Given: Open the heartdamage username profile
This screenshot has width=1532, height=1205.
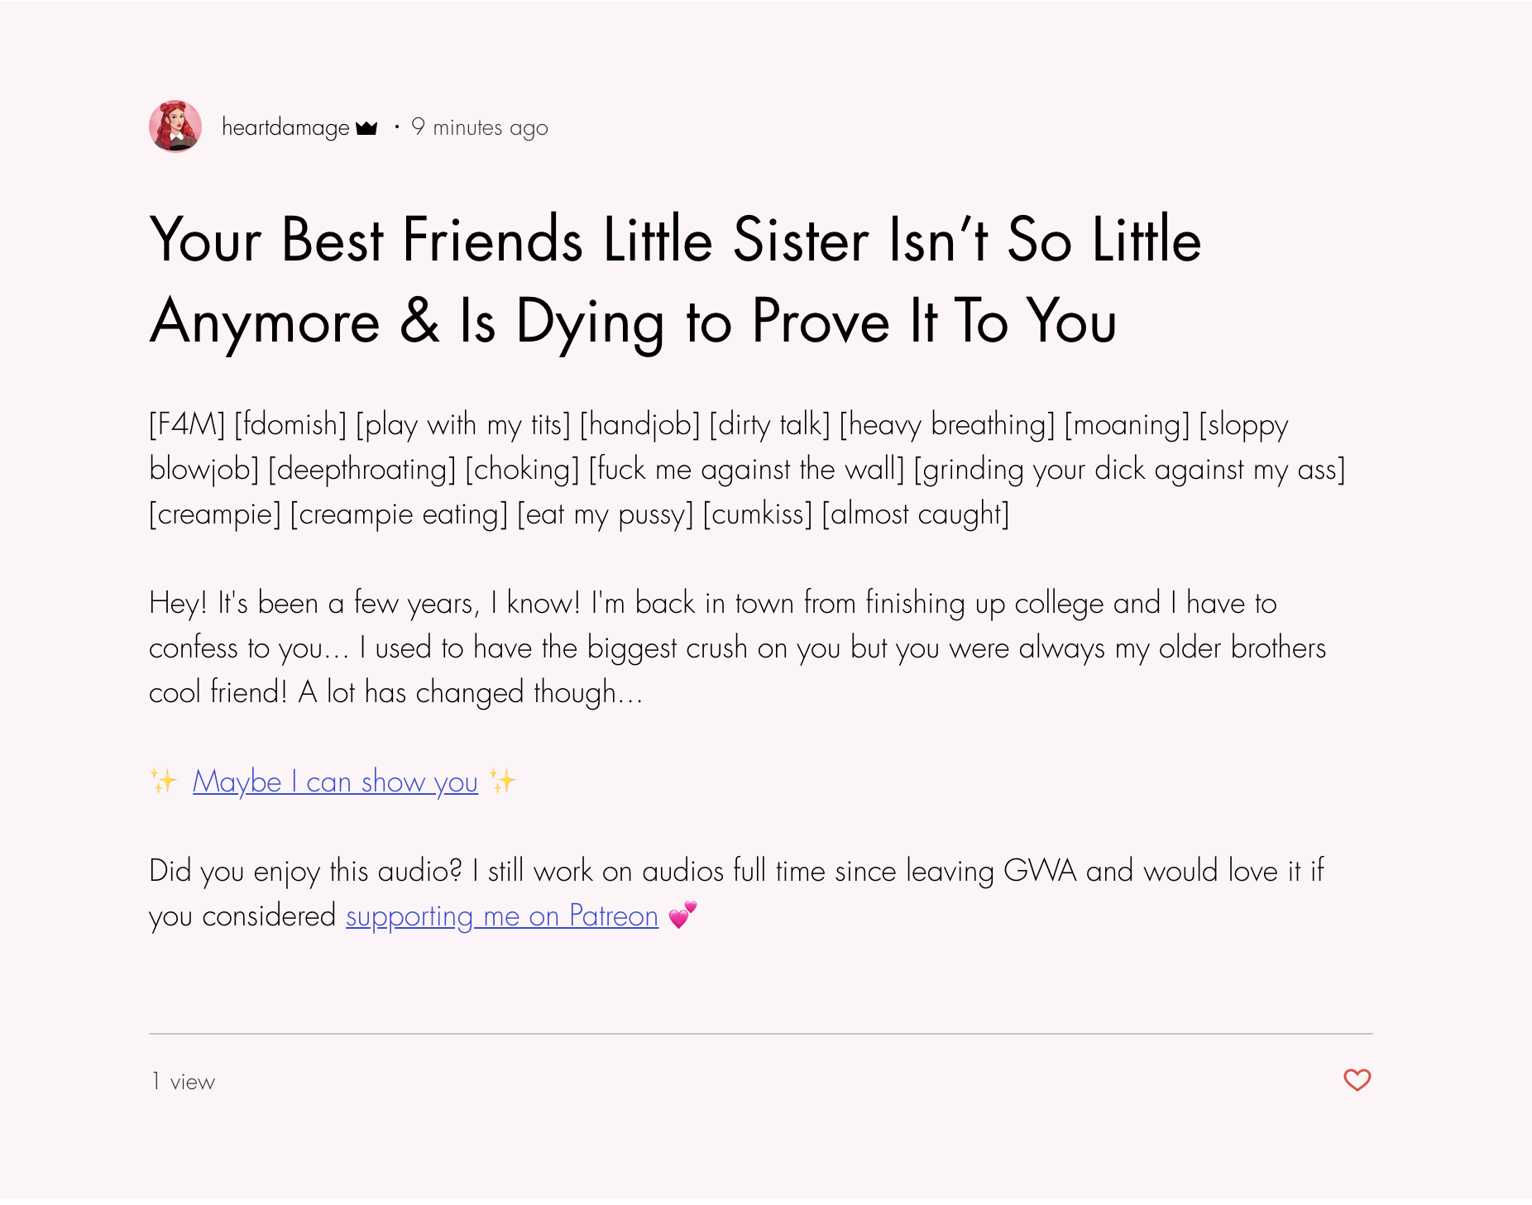Looking at the screenshot, I should tap(285, 127).
